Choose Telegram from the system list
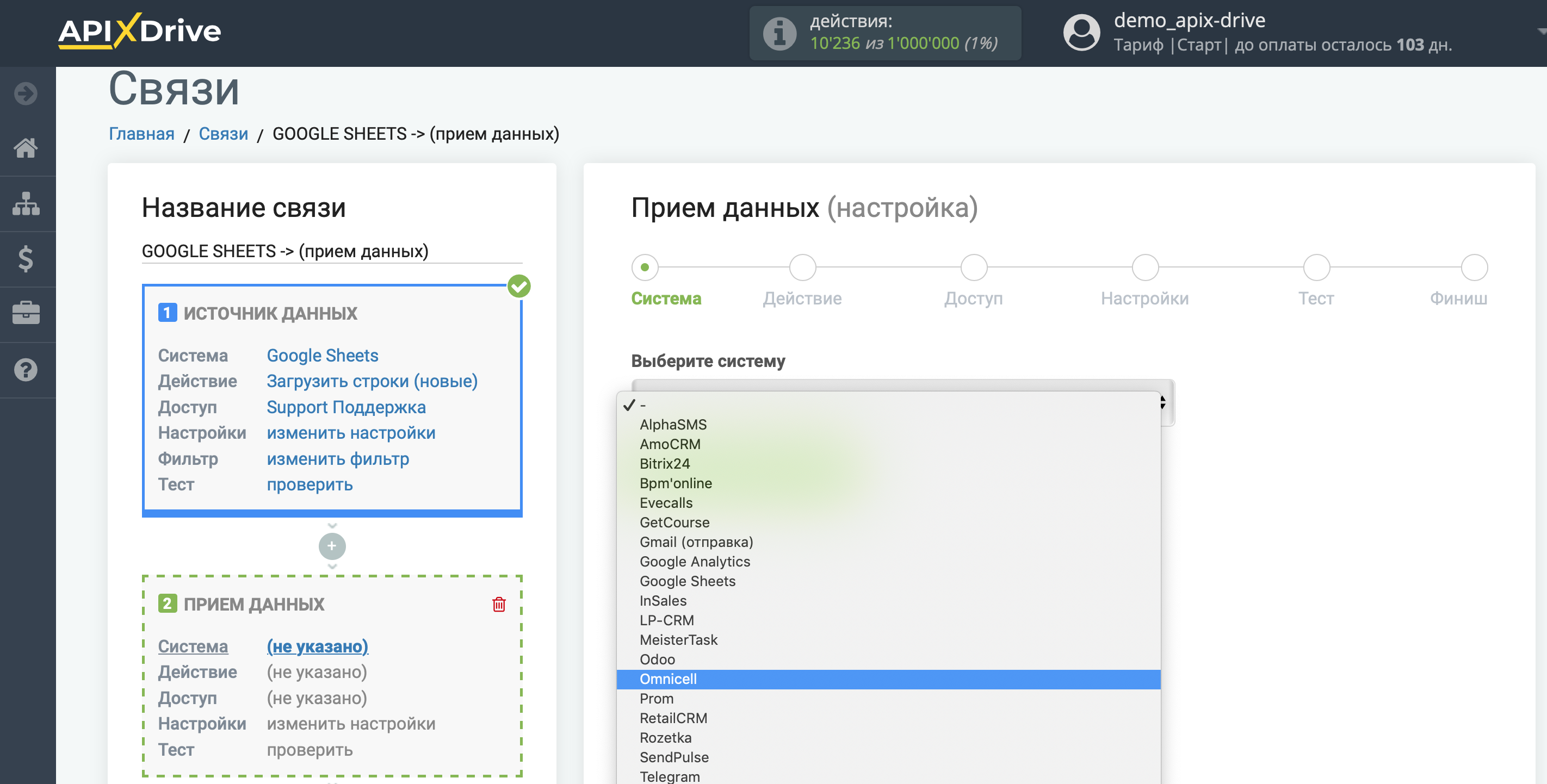The width and height of the screenshot is (1547, 784). click(x=888, y=776)
